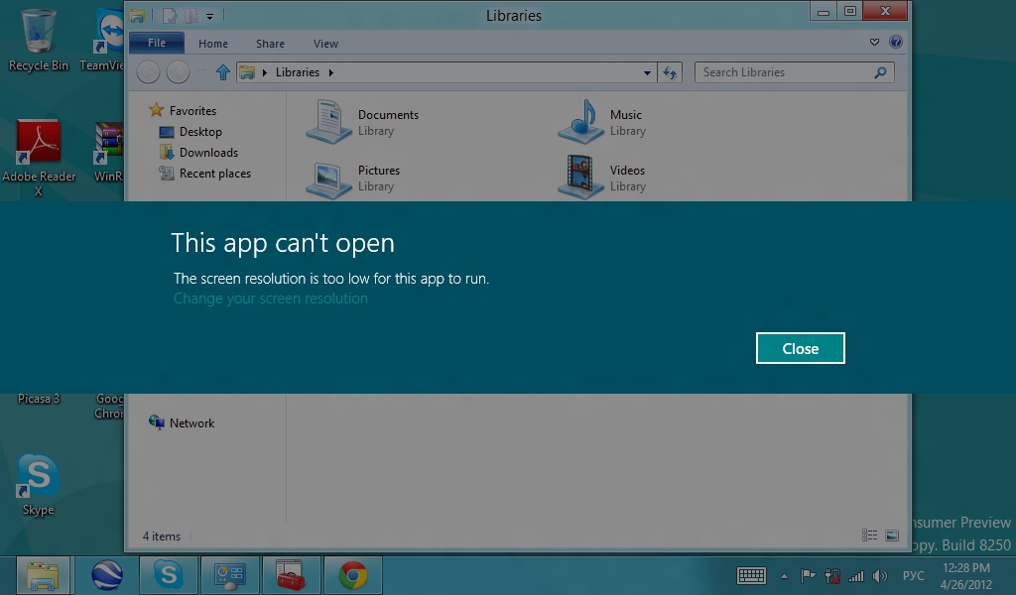
Task: Click the Close button in the error dialog
Action: pyautogui.click(x=800, y=348)
